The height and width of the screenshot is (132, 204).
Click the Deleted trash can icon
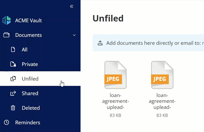(x=13, y=108)
